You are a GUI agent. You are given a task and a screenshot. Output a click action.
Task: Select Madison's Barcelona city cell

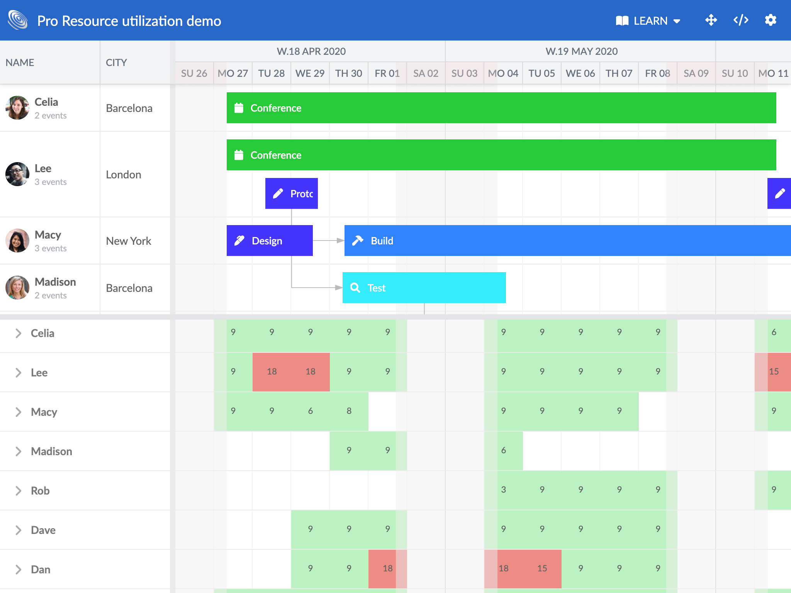coord(129,288)
